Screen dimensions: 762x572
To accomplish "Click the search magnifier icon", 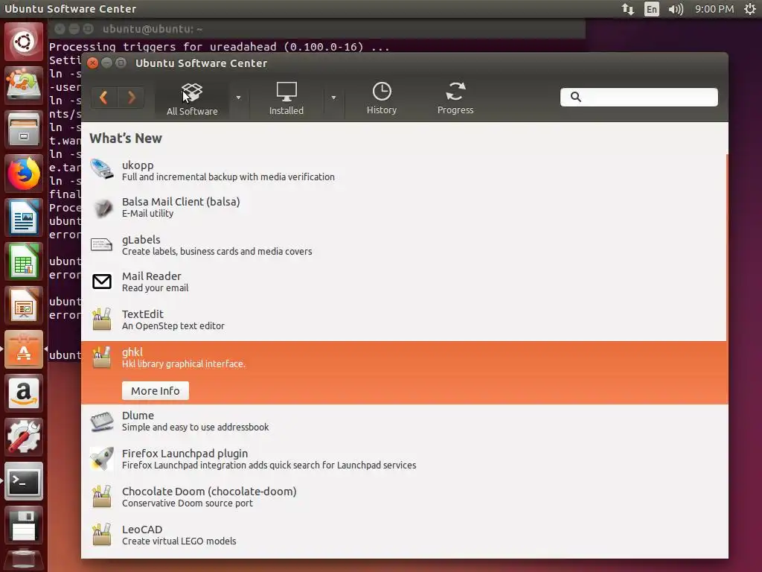I will [576, 97].
